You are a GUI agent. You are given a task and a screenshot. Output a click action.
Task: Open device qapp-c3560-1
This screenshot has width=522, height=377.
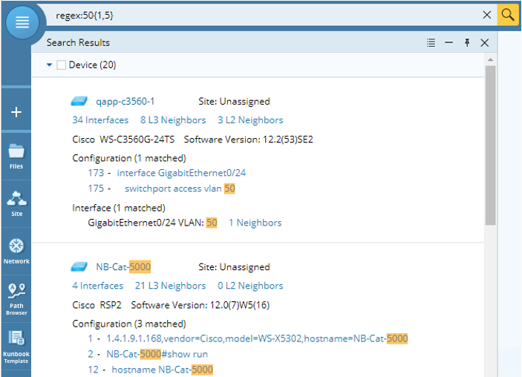pyautogui.click(x=125, y=102)
